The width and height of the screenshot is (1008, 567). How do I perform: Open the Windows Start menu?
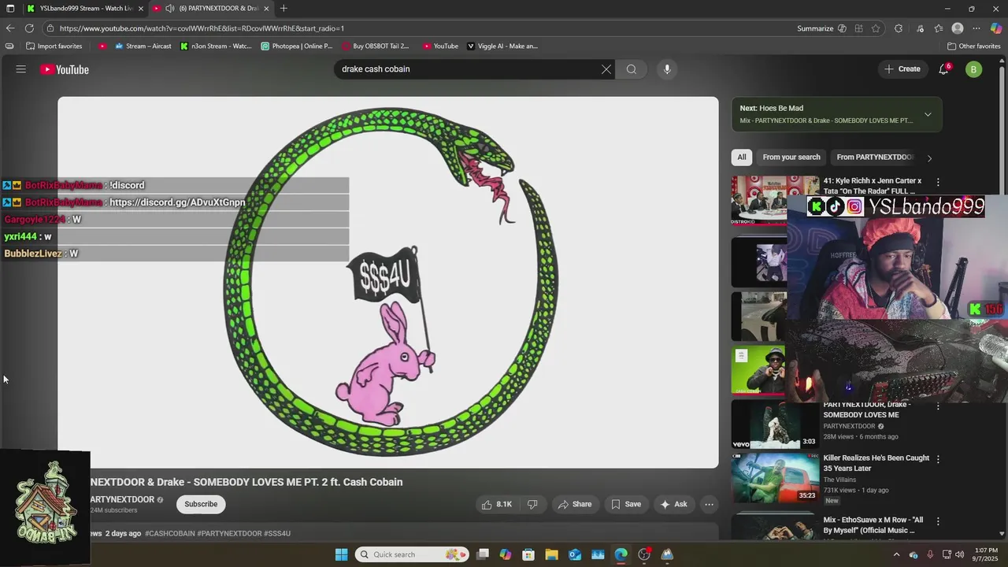click(341, 554)
